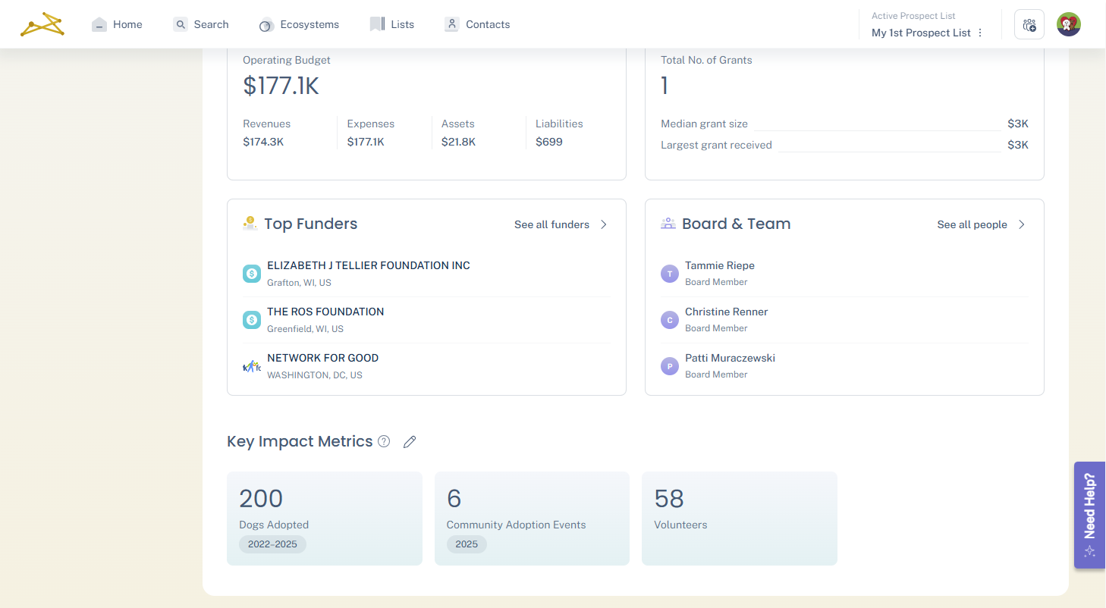Click the app logo in the top-left corner

[x=42, y=24]
